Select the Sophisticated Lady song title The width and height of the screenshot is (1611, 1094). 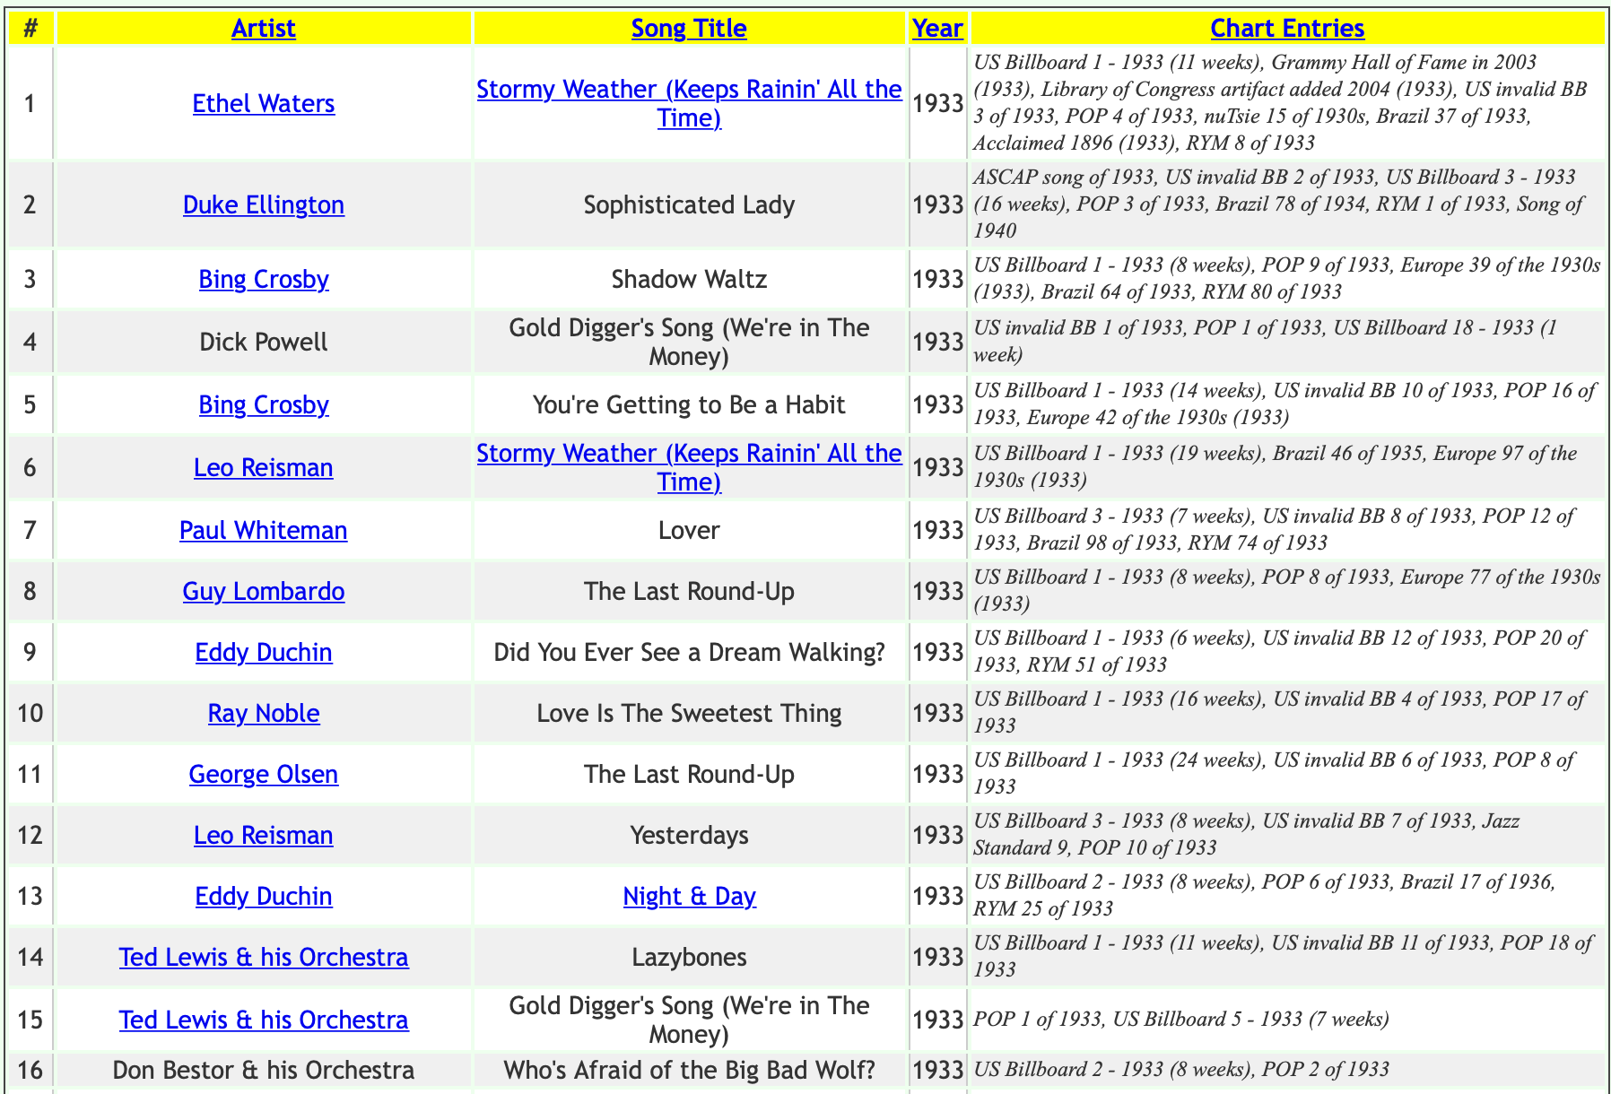pyautogui.click(x=689, y=204)
